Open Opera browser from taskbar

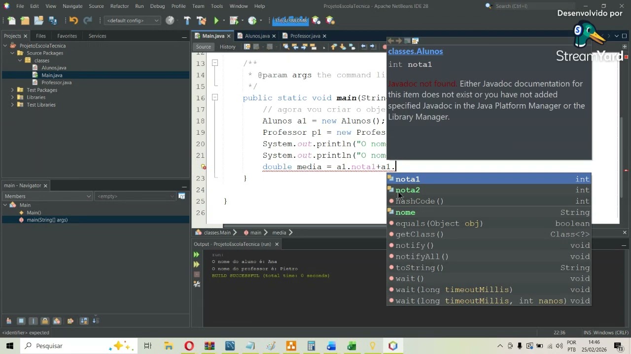pyautogui.click(x=189, y=346)
